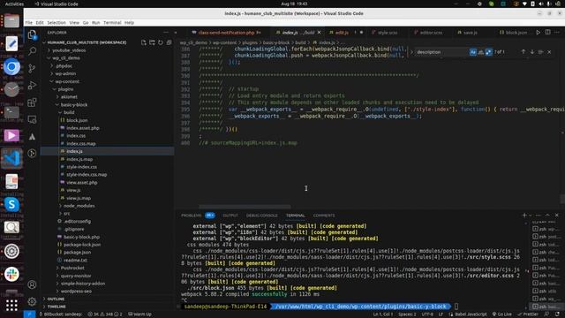Viewport: 565px width, 318px height.
Task: Toggle Use Regular Expression in the find widget
Action: pos(488,52)
